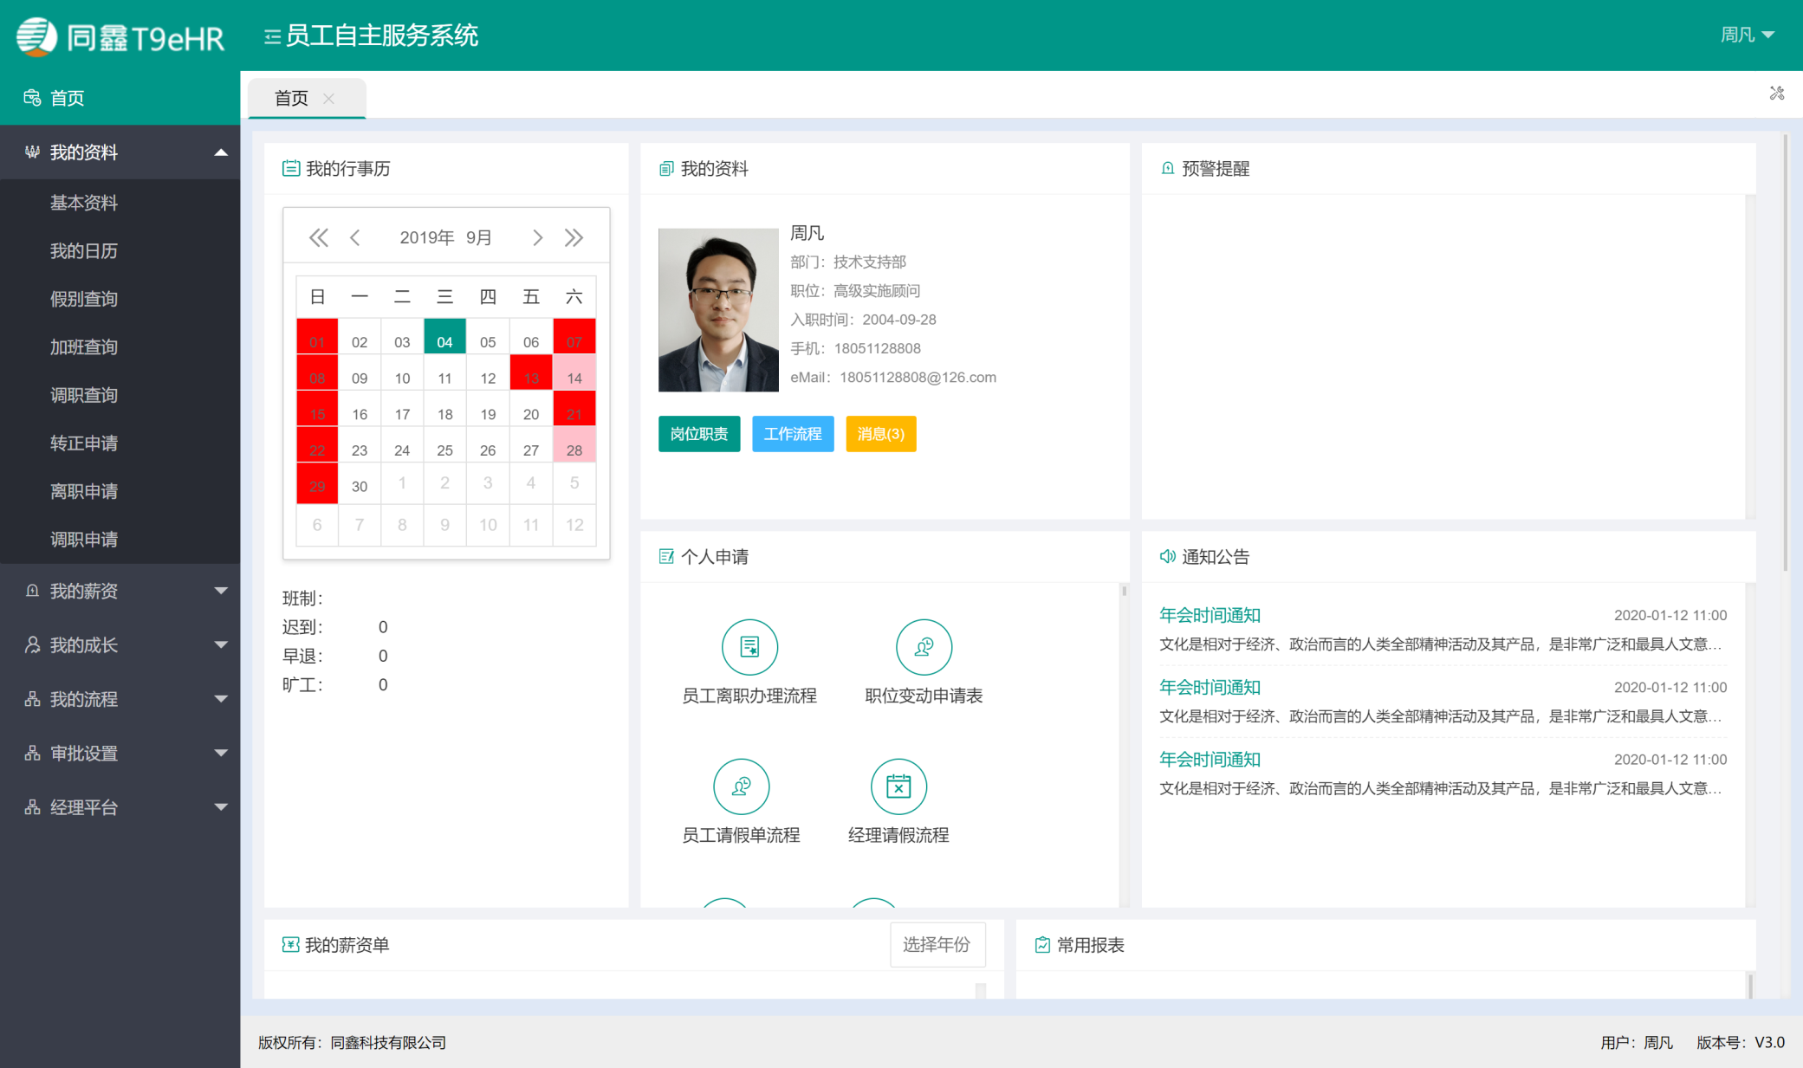Open the 员工离职办理流程 application icon
The height and width of the screenshot is (1068, 1803).
[749, 647]
